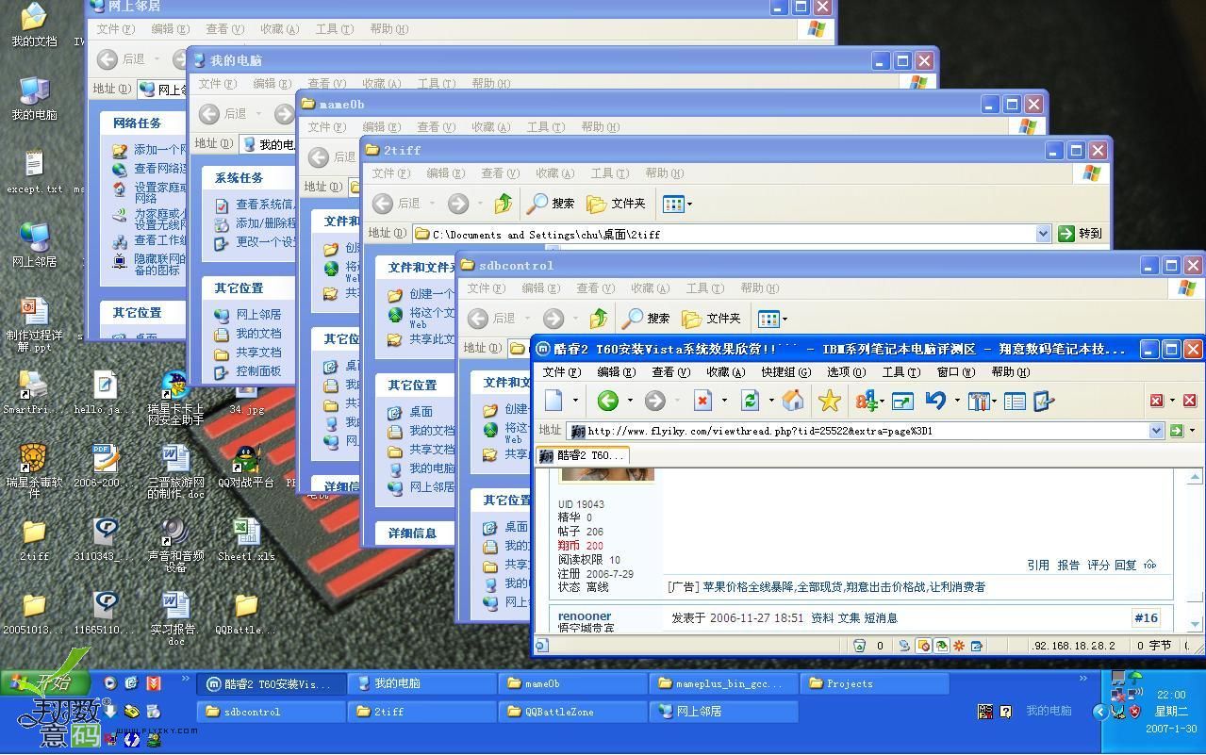Click the 开始 Start button

45,683
